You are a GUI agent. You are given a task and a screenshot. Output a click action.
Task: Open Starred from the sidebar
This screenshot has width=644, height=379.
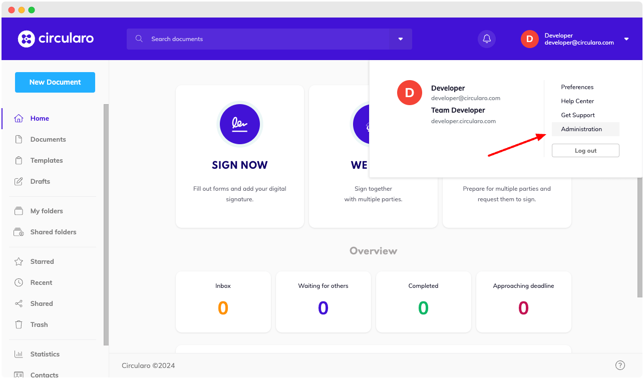click(42, 261)
